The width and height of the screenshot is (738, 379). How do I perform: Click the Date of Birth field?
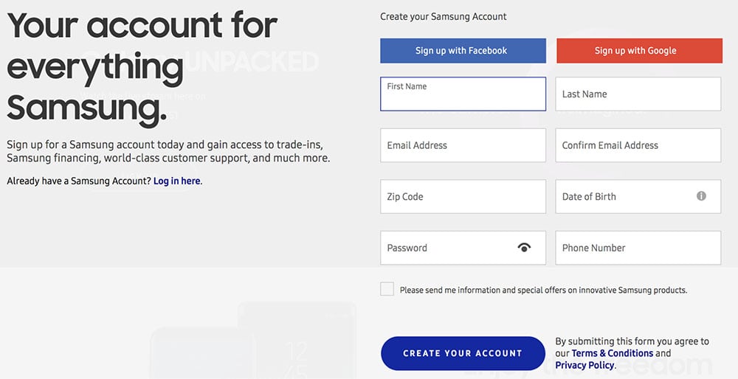point(638,197)
